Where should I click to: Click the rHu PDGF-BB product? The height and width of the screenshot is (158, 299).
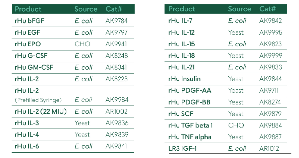[x=189, y=102]
